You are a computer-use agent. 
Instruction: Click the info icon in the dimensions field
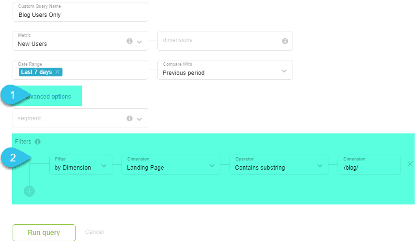285,41
